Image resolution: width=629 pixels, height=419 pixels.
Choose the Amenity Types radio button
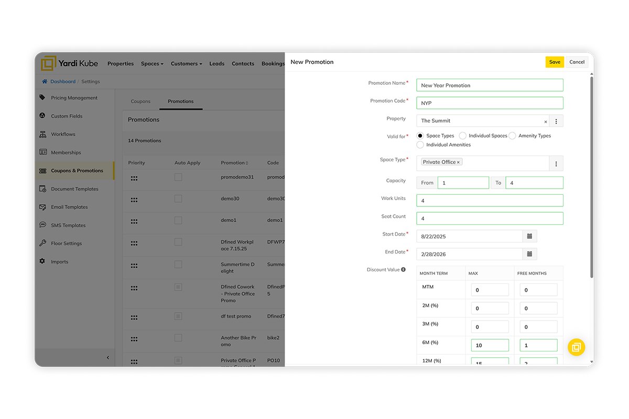512,136
